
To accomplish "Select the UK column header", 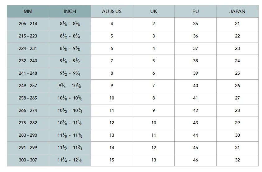I will click(154, 11).
